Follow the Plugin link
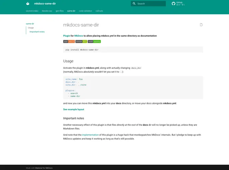 67,36
